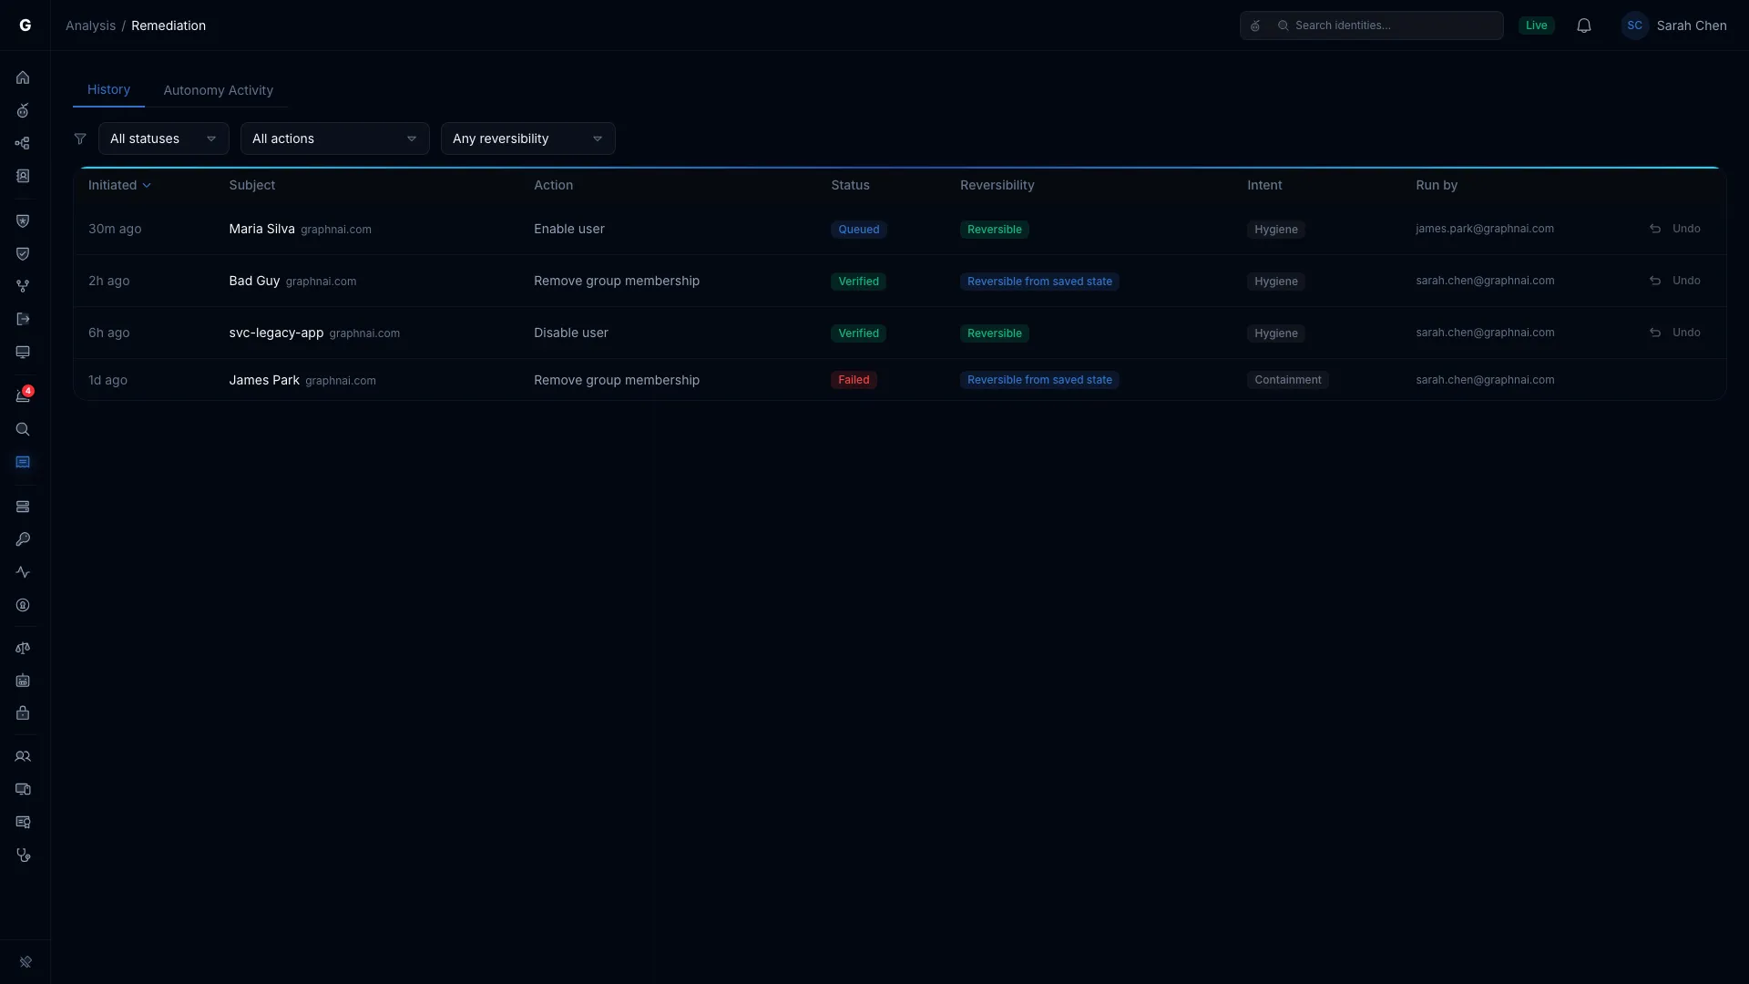The width and height of the screenshot is (1749, 984).
Task: Click the Disable user action text
Action: [571, 333]
